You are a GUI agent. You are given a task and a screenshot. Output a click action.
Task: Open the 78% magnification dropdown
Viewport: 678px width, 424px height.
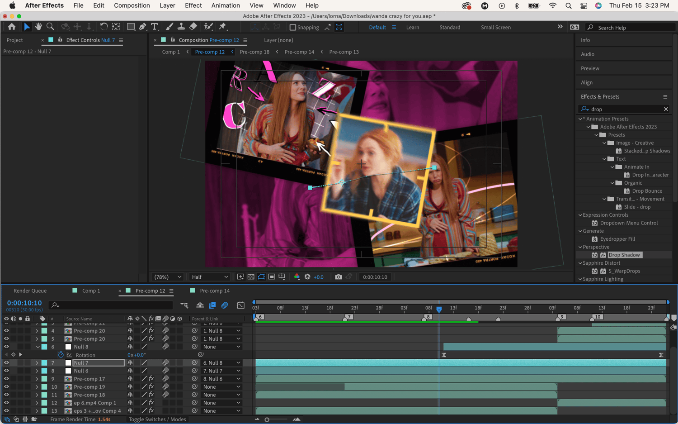pos(168,277)
